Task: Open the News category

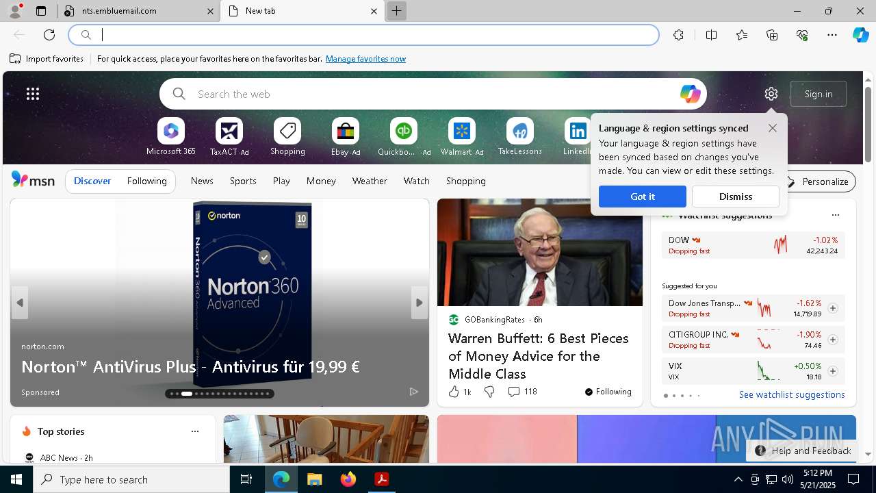Action: pyautogui.click(x=202, y=181)
